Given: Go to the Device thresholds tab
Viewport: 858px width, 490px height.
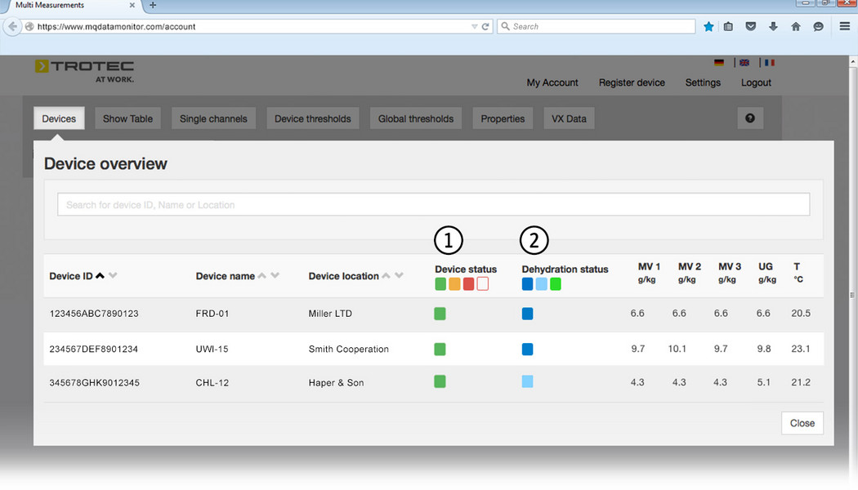Looking at the screenshot, I should pos(313,118).
